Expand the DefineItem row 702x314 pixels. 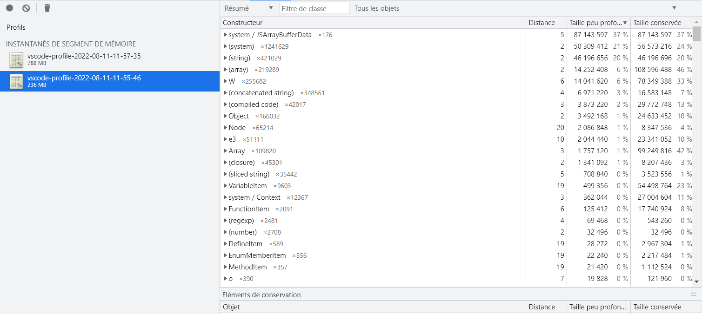click(x=225, y=244)
